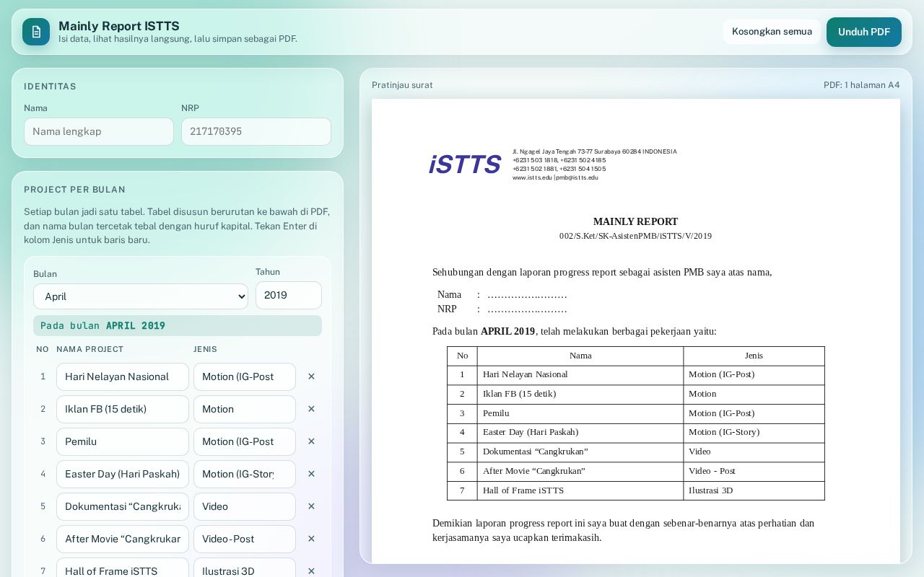Edit Jenis field for Easter Day row
The height and width of the screenshot is (577, 924).
[x=245, y=474]
